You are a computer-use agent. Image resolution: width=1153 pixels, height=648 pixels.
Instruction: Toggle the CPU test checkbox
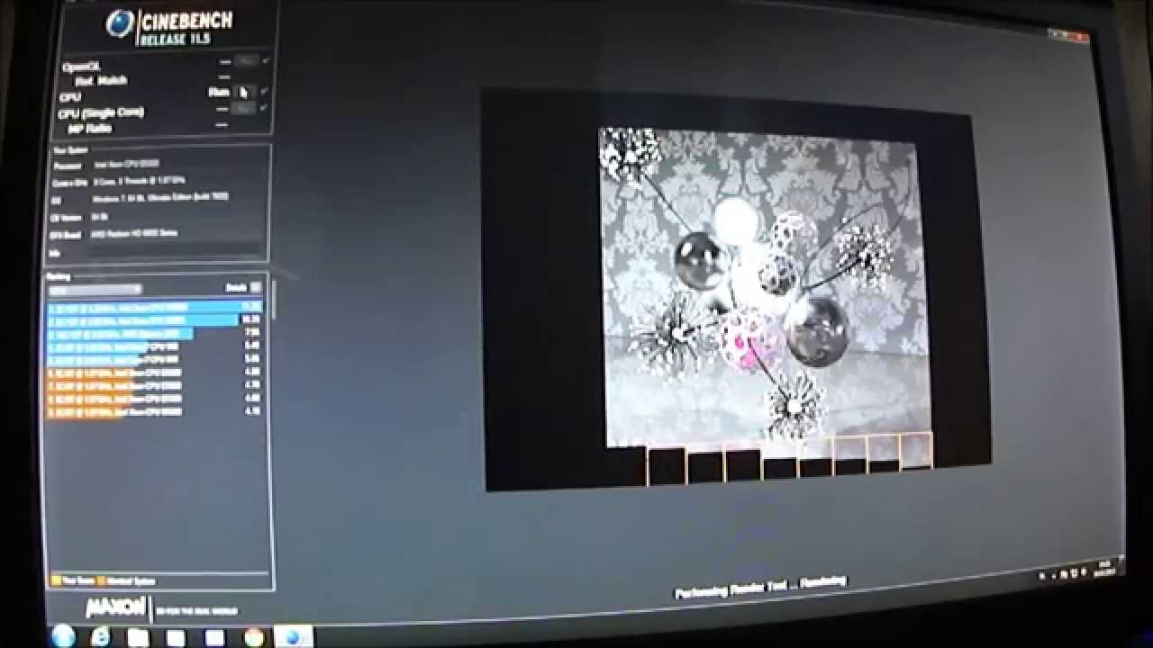265,91
